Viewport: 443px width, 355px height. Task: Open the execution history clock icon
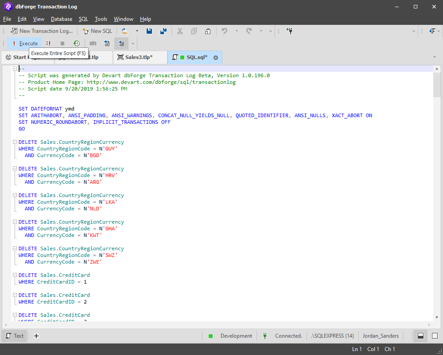[77, 43]
